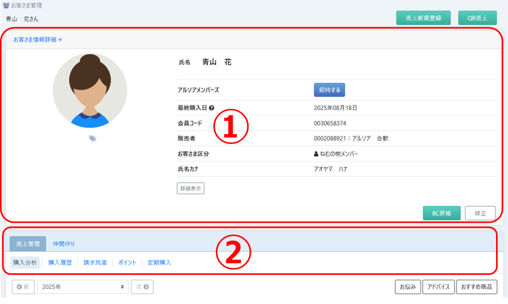Click the BC昇格 button

pyautogui.click(x=442, y=213)
